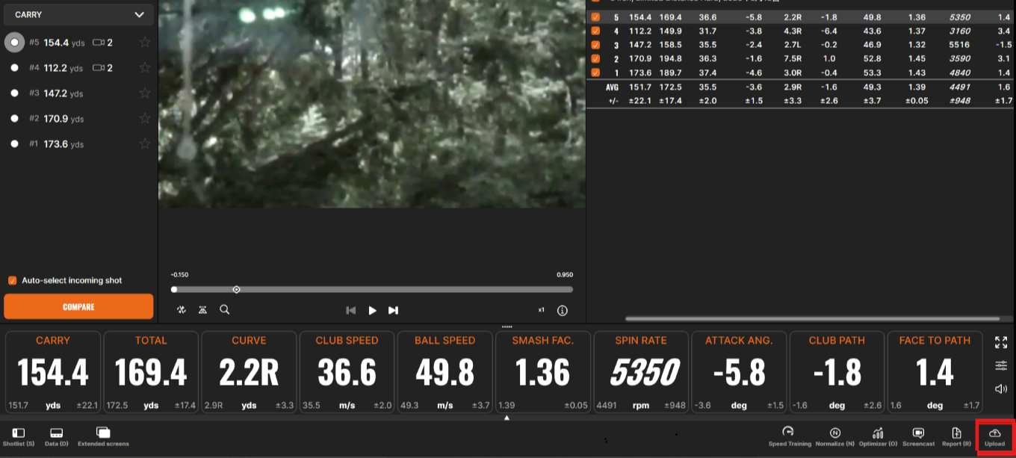Click the SMASH FAC. 1.36 tile
This screenshot has height=458, width=1016.
[543, 372]
